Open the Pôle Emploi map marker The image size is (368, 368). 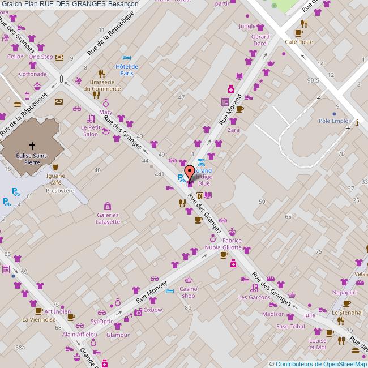[333, 112]
